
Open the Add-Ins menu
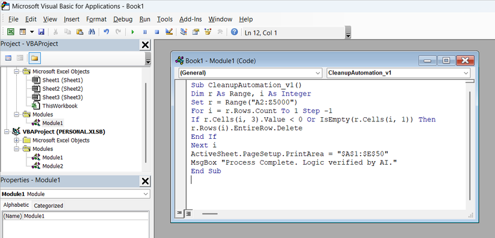click(191, 19)
